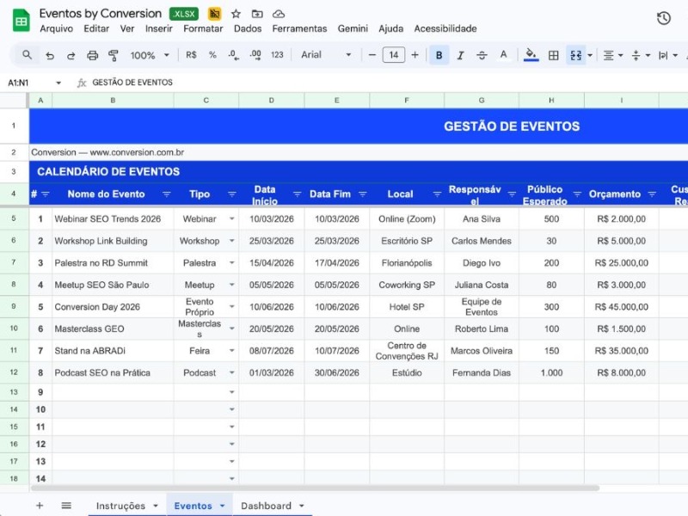Viewport: 688px width, 516px height.
Task: Click the print icon in the toolbar
Action: (91, 55)
